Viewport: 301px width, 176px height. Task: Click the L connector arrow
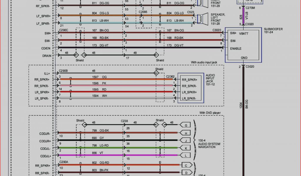(185, 155)
